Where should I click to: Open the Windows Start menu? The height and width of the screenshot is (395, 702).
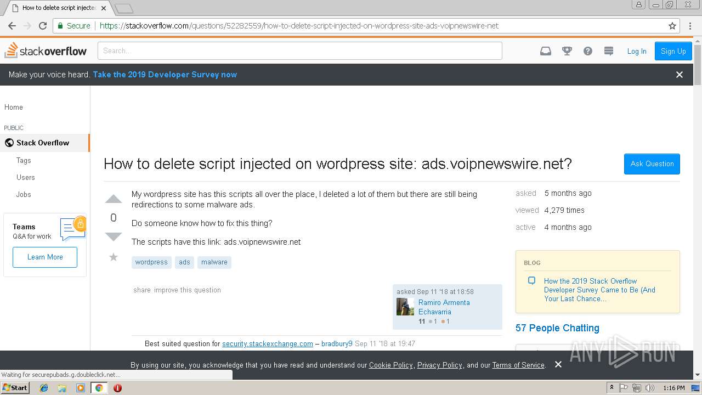15,387
